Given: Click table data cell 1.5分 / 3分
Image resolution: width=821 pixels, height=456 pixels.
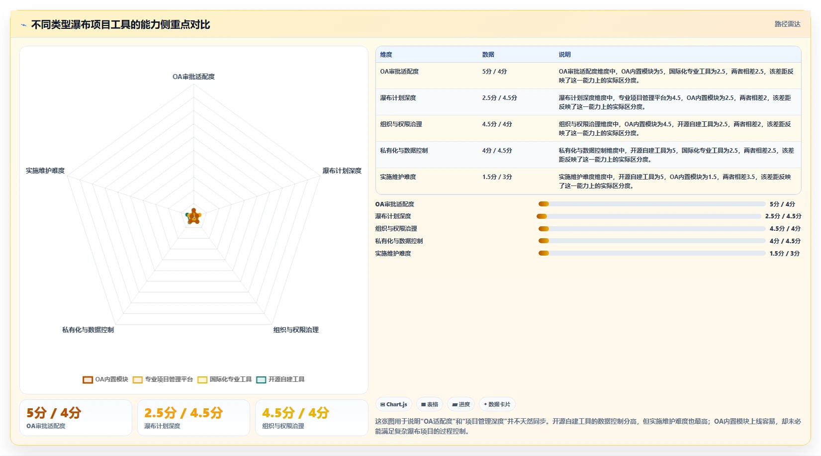Looking at the screenshot, I should [x=497, y=177].
